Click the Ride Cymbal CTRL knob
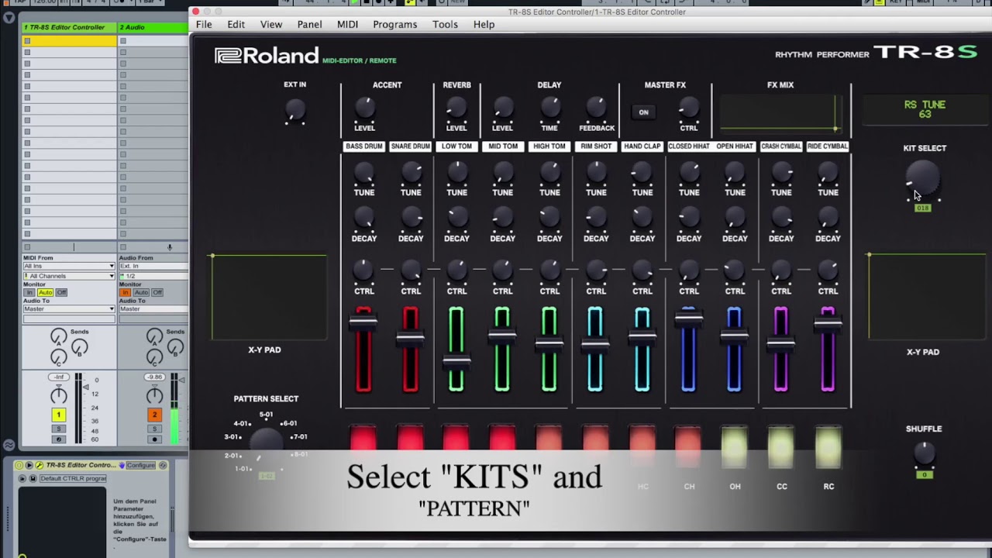 pos(828,271)
